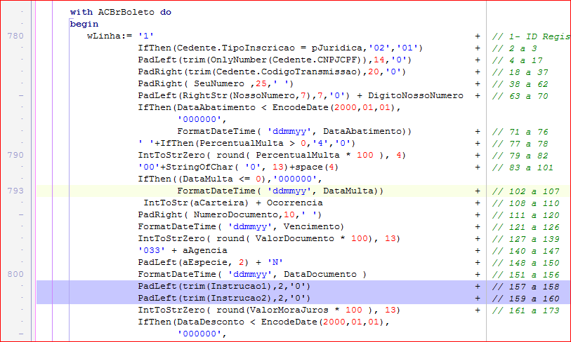571x342 pixels.
Task: Click PadRight( NumeroDocumento,10 line
Action: coord(230,214)
